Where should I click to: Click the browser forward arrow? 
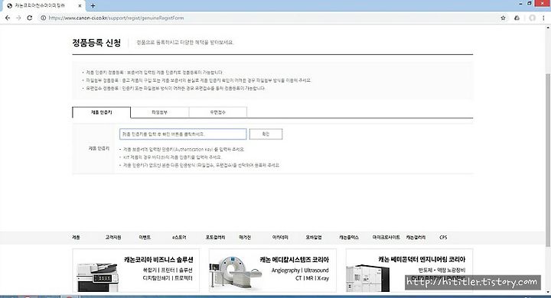coord(18,18)
